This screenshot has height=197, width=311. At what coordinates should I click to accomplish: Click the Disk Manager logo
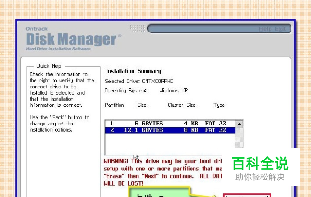coord(73,39)
